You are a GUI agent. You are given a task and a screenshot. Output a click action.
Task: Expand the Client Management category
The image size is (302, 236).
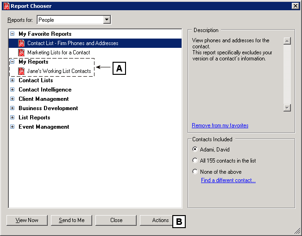coord(13,98)
